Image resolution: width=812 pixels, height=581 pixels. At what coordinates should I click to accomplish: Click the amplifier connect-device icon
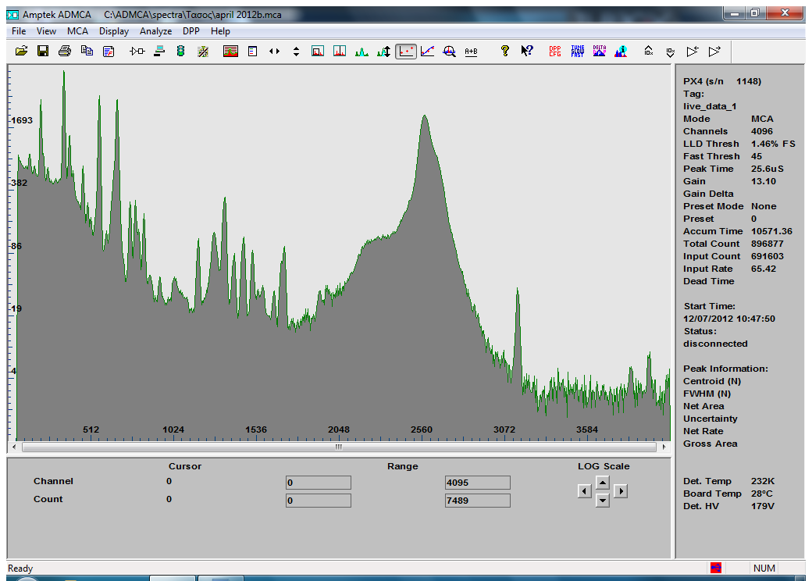[137, 51]
